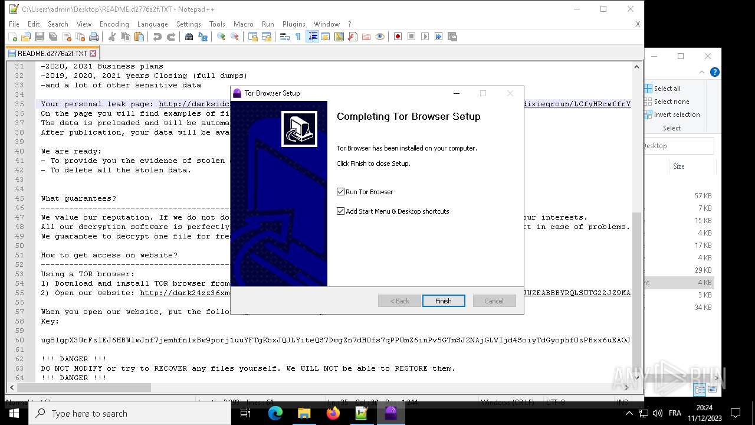
Task: Click the Copy toolbar icon
Action: pos(126,37)
